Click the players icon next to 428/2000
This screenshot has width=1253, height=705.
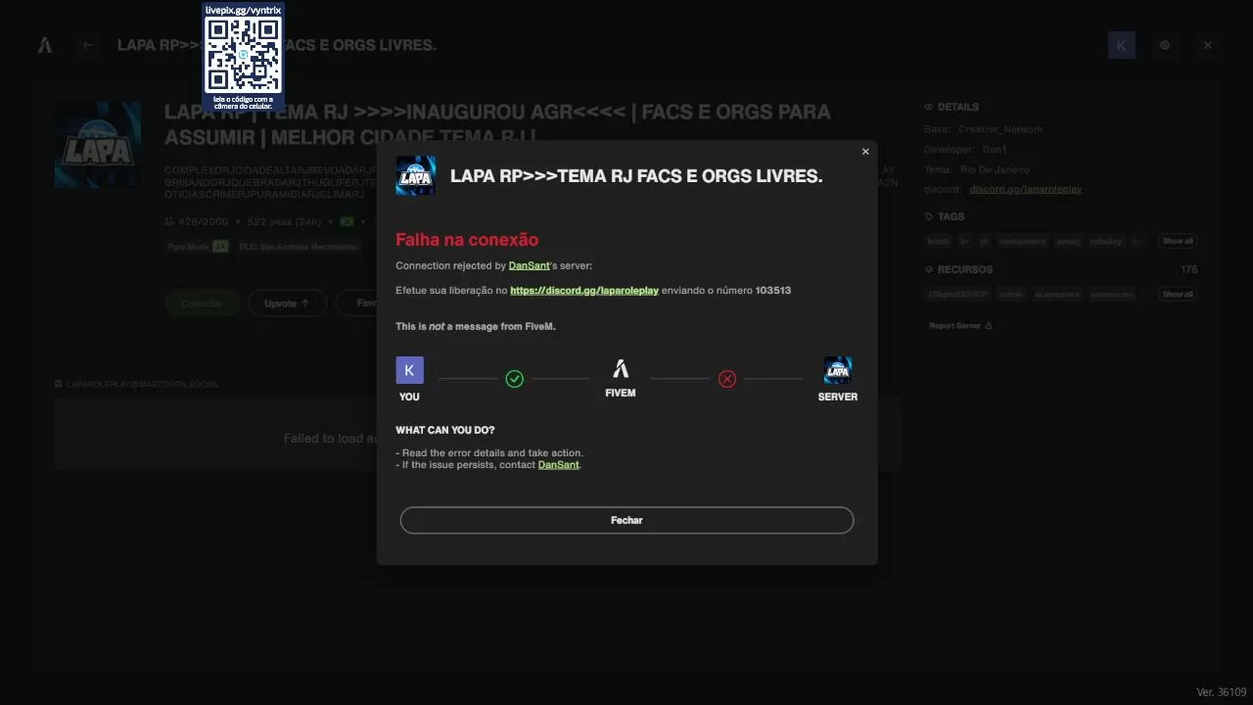coord(169,222)
